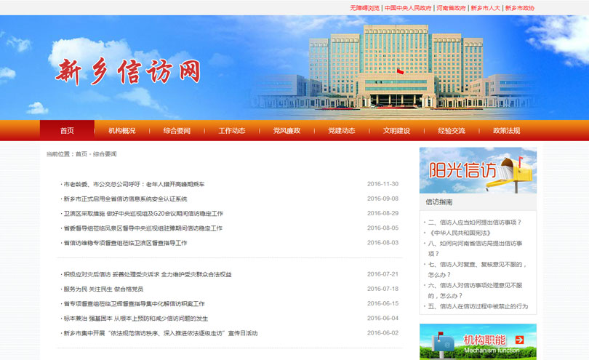This screenshot has height=360, width=589.
Task: Select the 党风廉政 menu item
Action: (x=287, y=131)
